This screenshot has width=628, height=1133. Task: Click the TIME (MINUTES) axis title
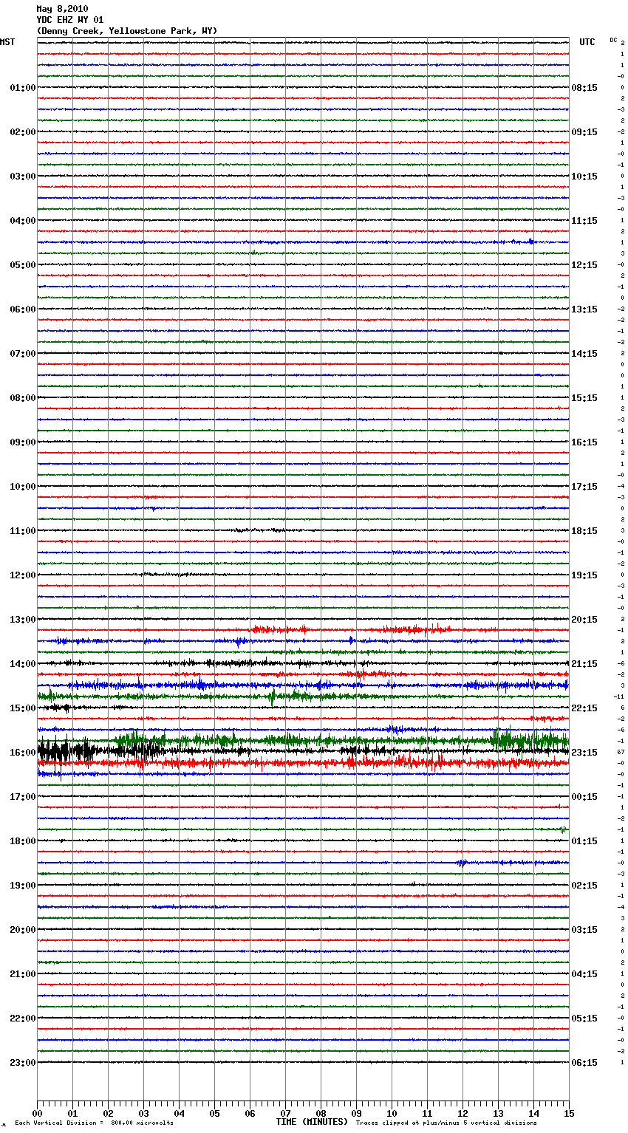pos(312,1122)
